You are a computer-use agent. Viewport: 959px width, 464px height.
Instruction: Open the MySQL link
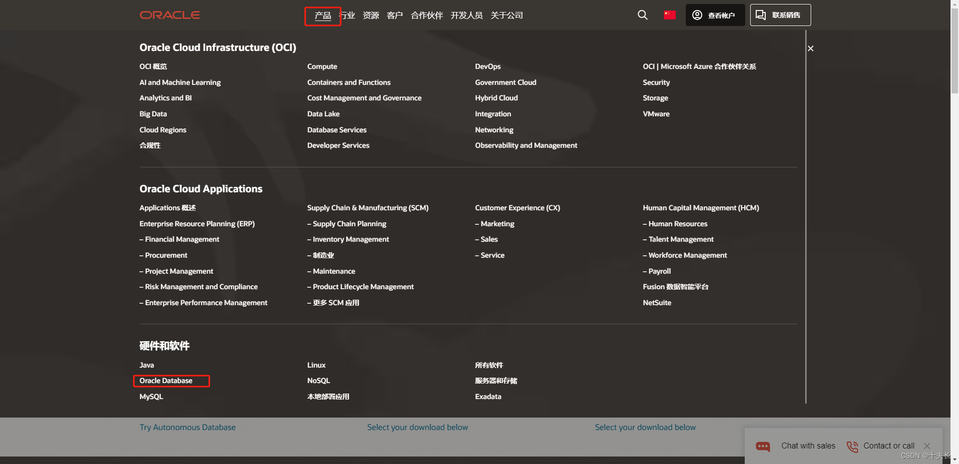pos(151,397)
